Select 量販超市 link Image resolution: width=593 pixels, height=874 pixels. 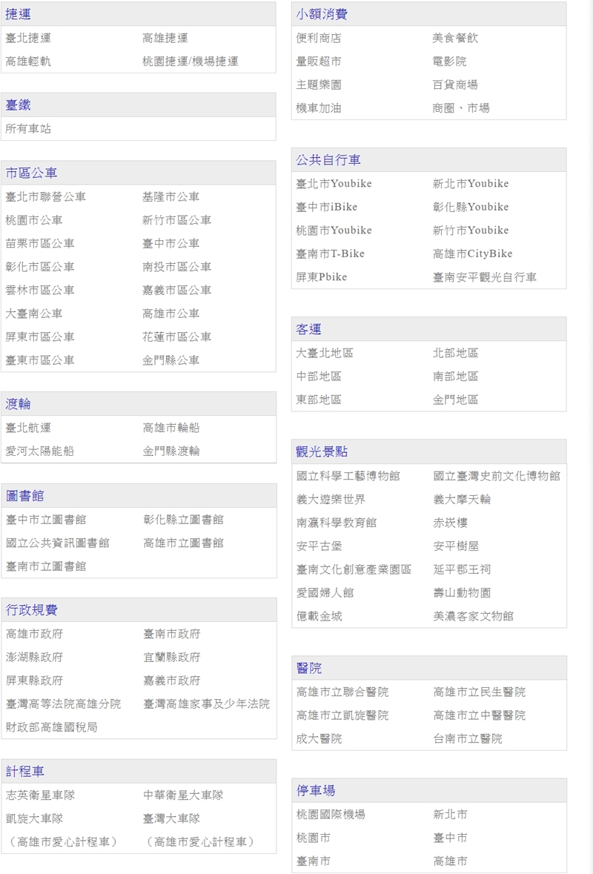pos(319,62)
